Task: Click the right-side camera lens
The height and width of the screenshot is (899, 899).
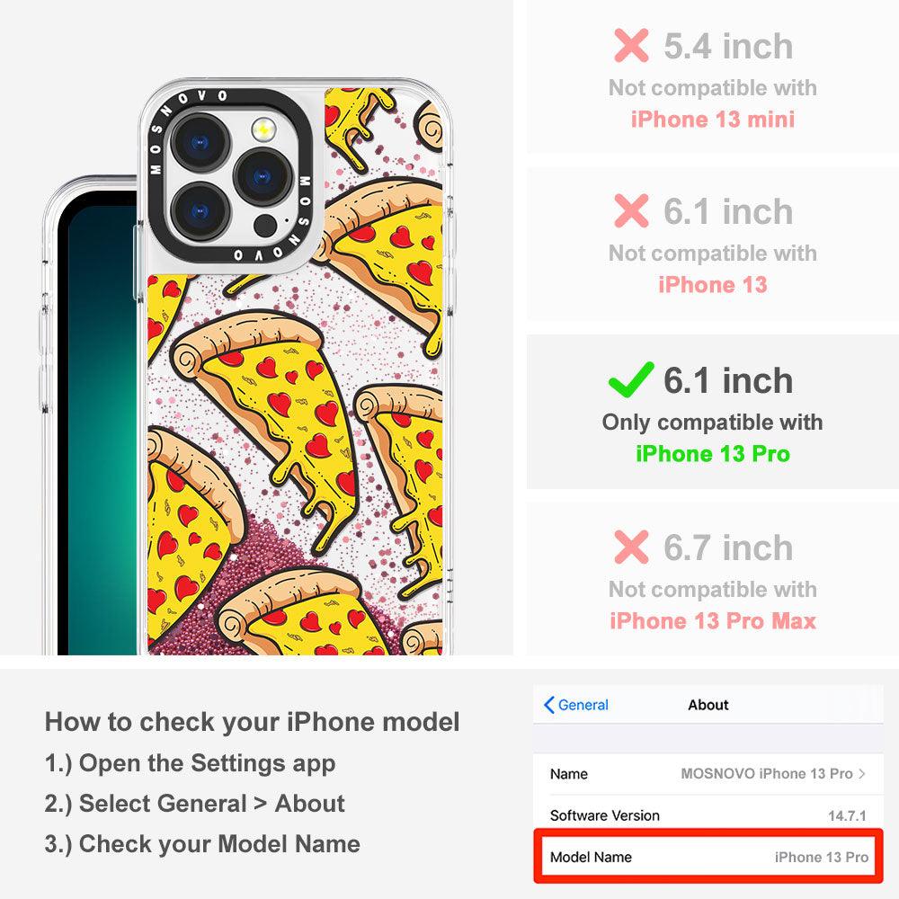Action: pos(263,177)
